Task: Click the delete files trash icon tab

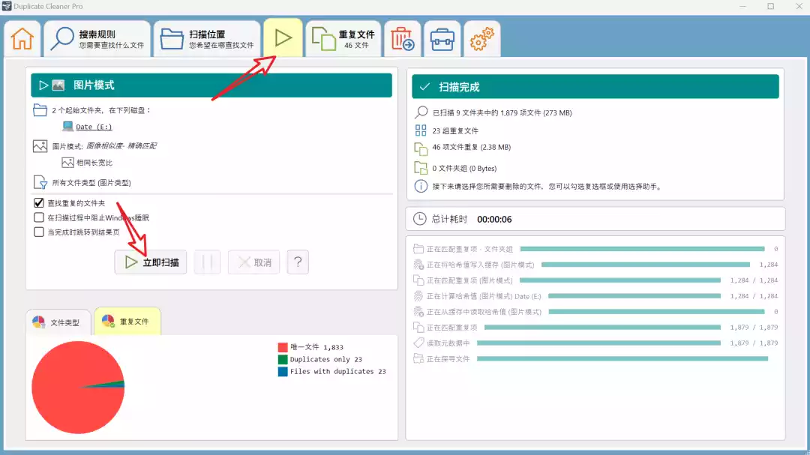Action: tap(403, 39)
